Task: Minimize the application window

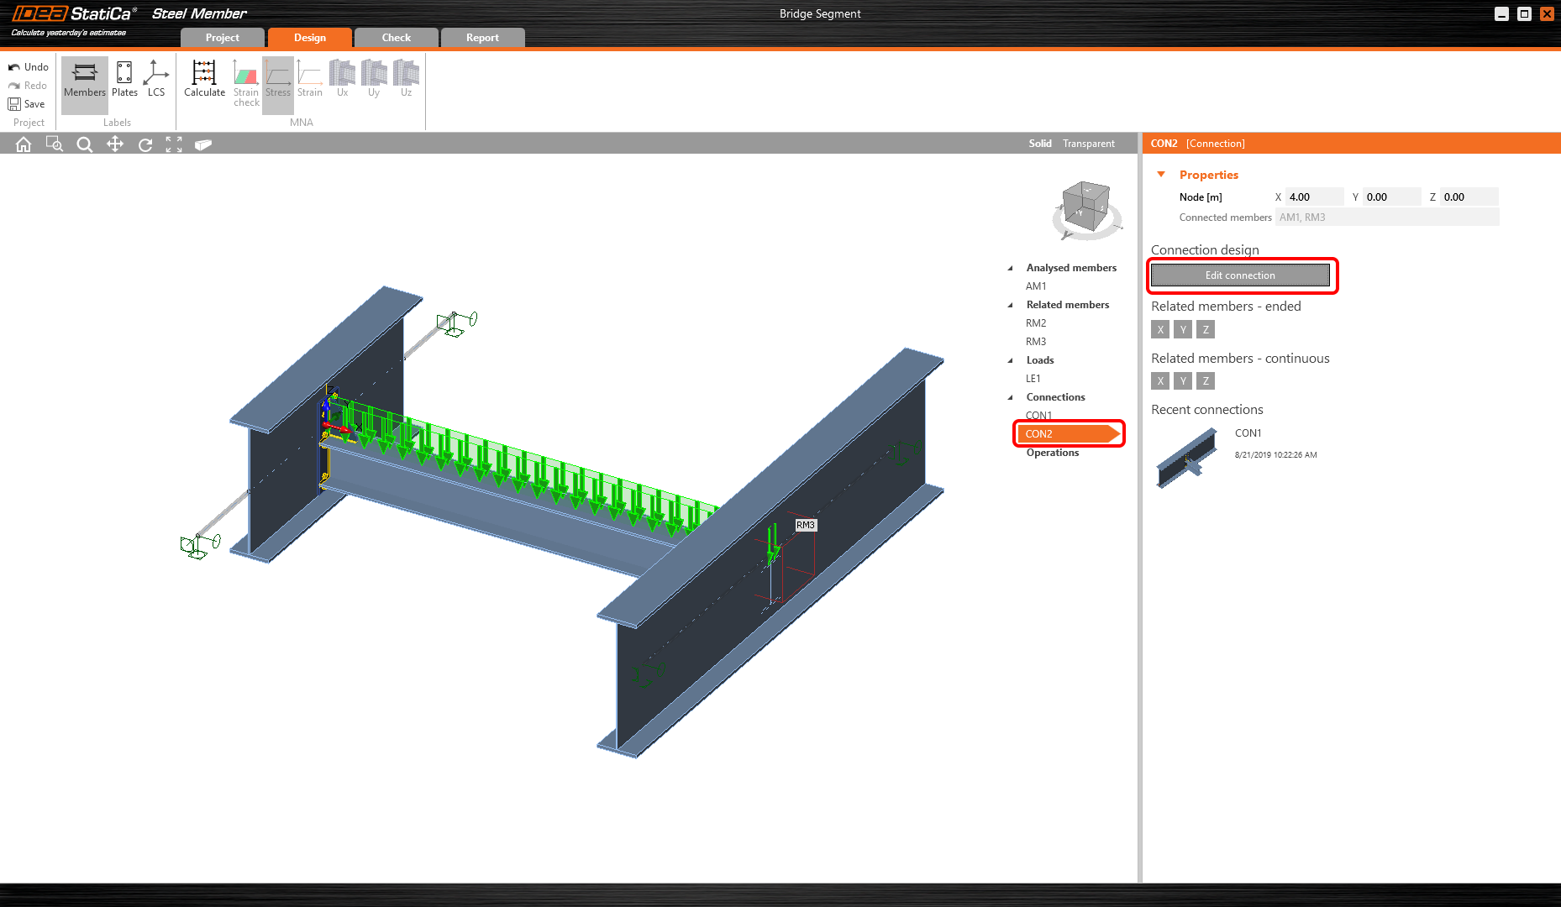Action: 1502,14
